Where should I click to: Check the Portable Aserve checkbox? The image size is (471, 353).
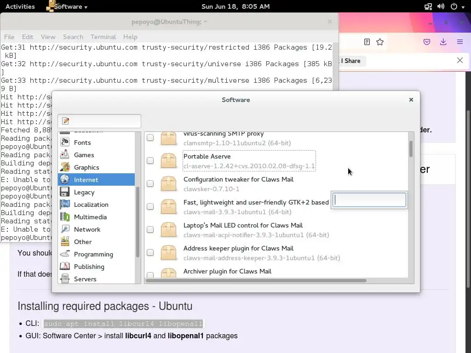150,160
